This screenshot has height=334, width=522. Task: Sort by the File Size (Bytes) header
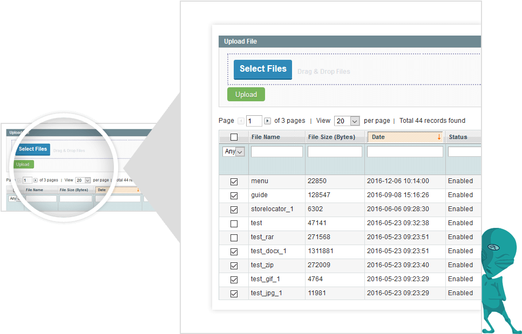click(x=333, y=136)
